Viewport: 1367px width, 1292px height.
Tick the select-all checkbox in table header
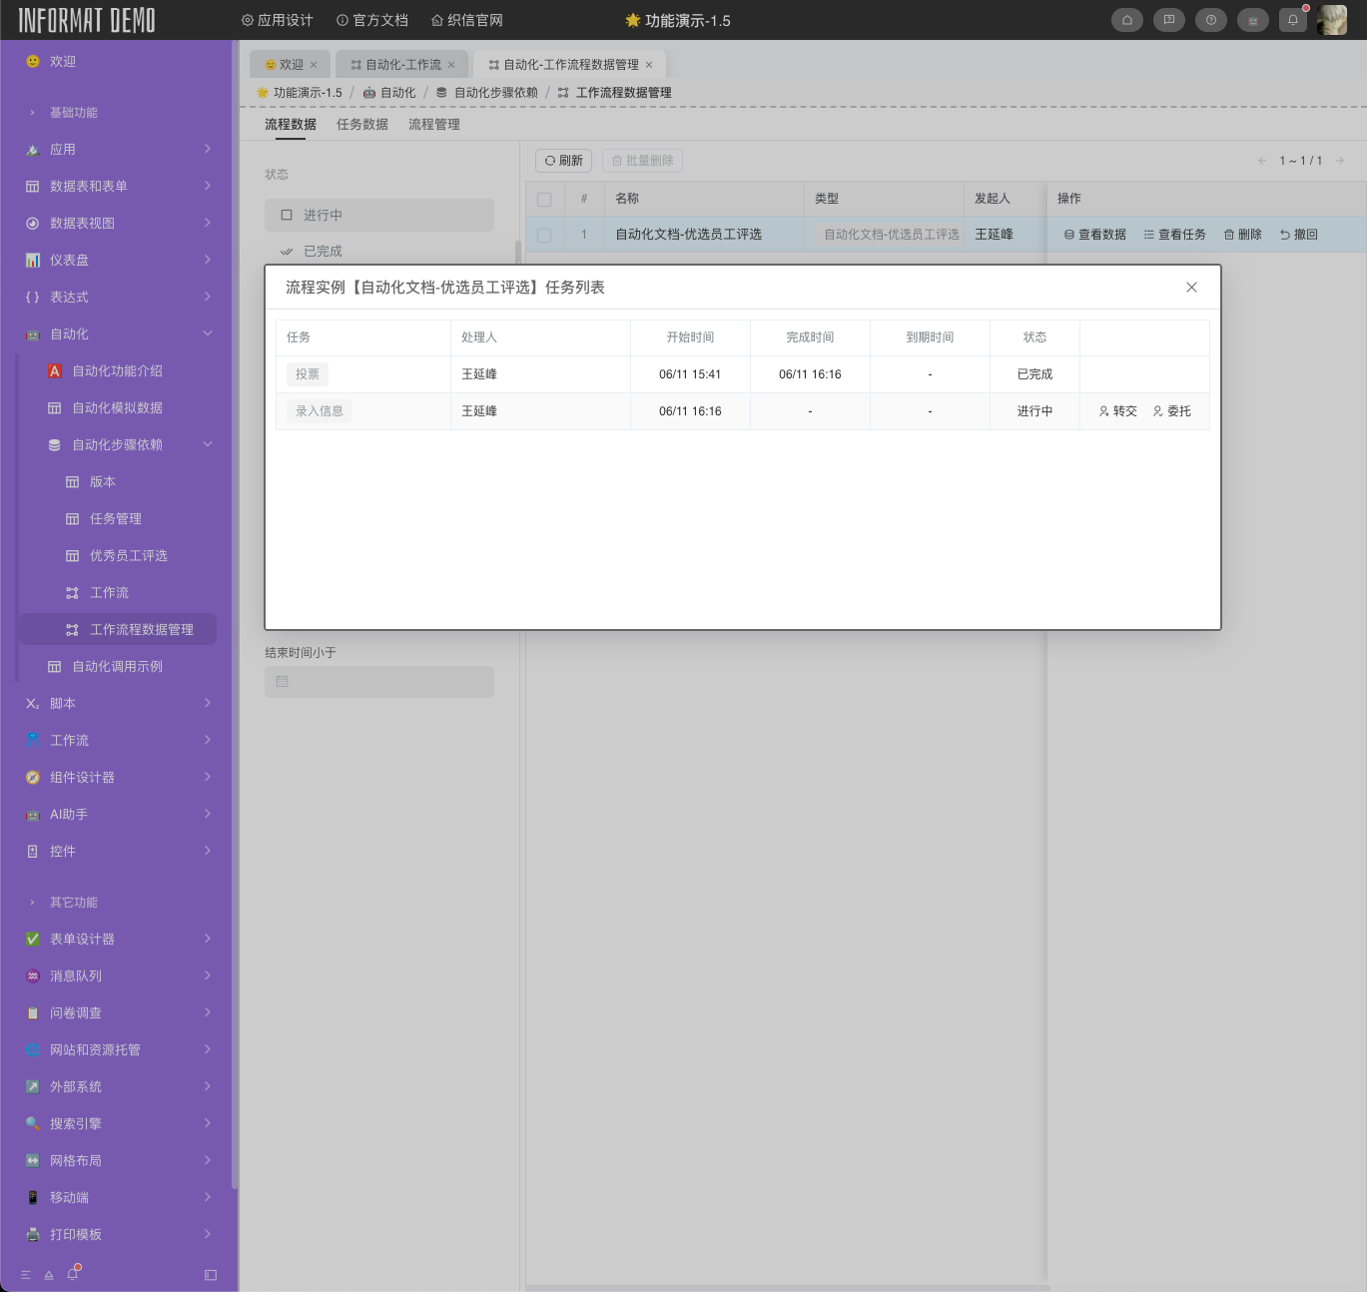(544, 199)
